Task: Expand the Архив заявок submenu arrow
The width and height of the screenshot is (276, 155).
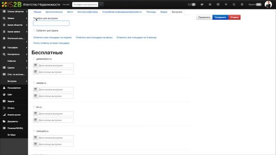Action: click(27, 31)
